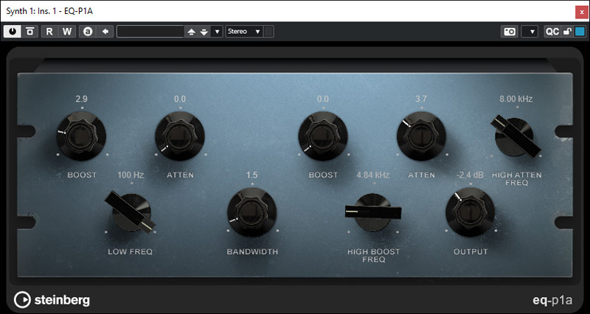
Task: Click the 4.84 kHz high boost frequency value
Action: coord(373,175)
